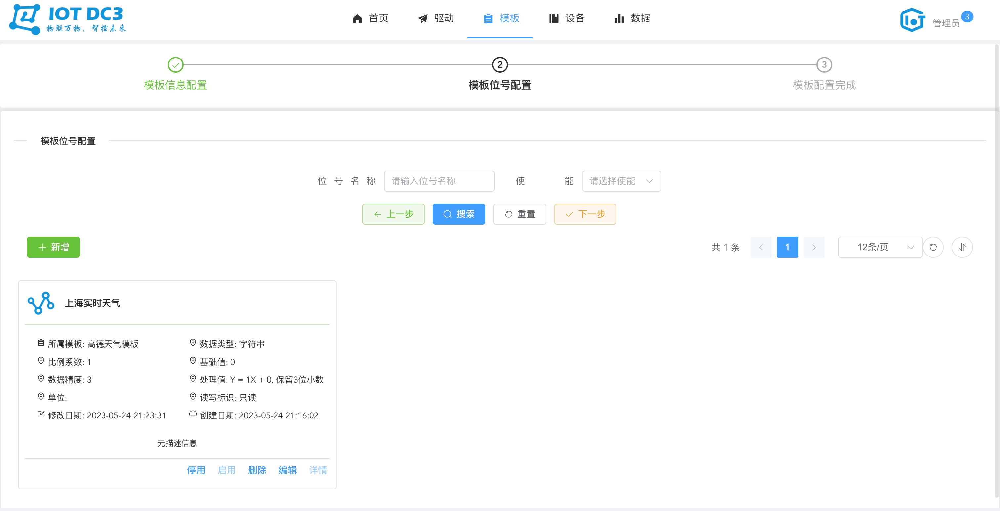
Task: Disable the template using the 停用 link
Action: pyautogui.click(x=196, y=470)
